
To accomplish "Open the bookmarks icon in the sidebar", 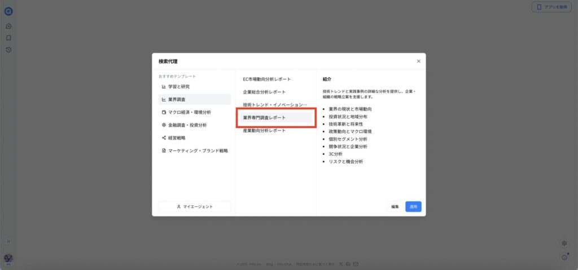I will [x=8, y=38].
